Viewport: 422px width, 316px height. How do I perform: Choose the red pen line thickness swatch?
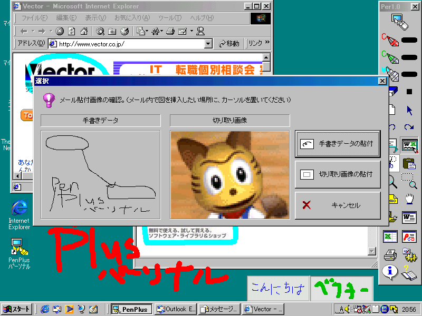coord(409,41)
